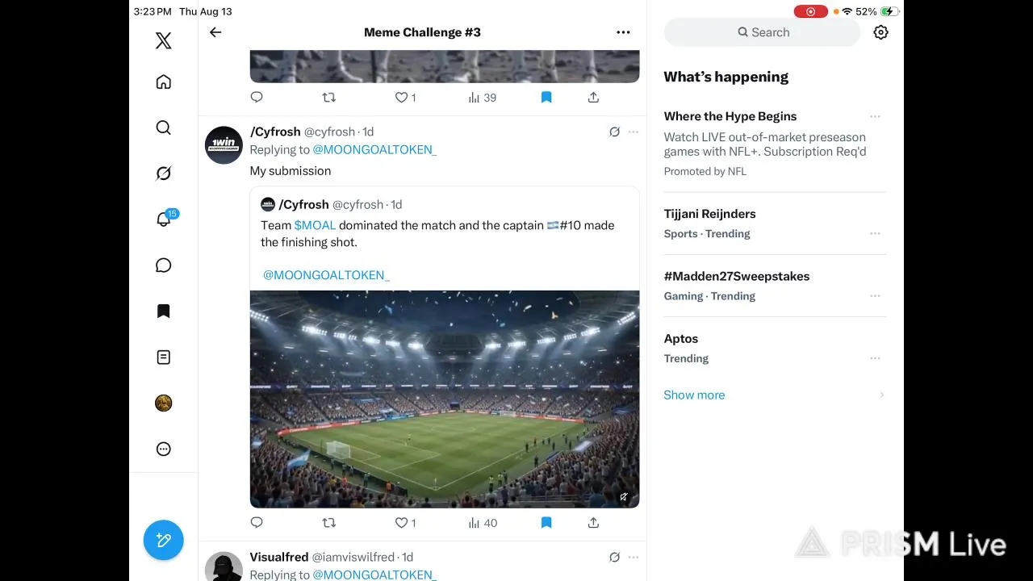Image resolution: width=1033 pixels, height=581 pixels.
Task: Open the Lists icon in left sidebar
Action: 163,357
